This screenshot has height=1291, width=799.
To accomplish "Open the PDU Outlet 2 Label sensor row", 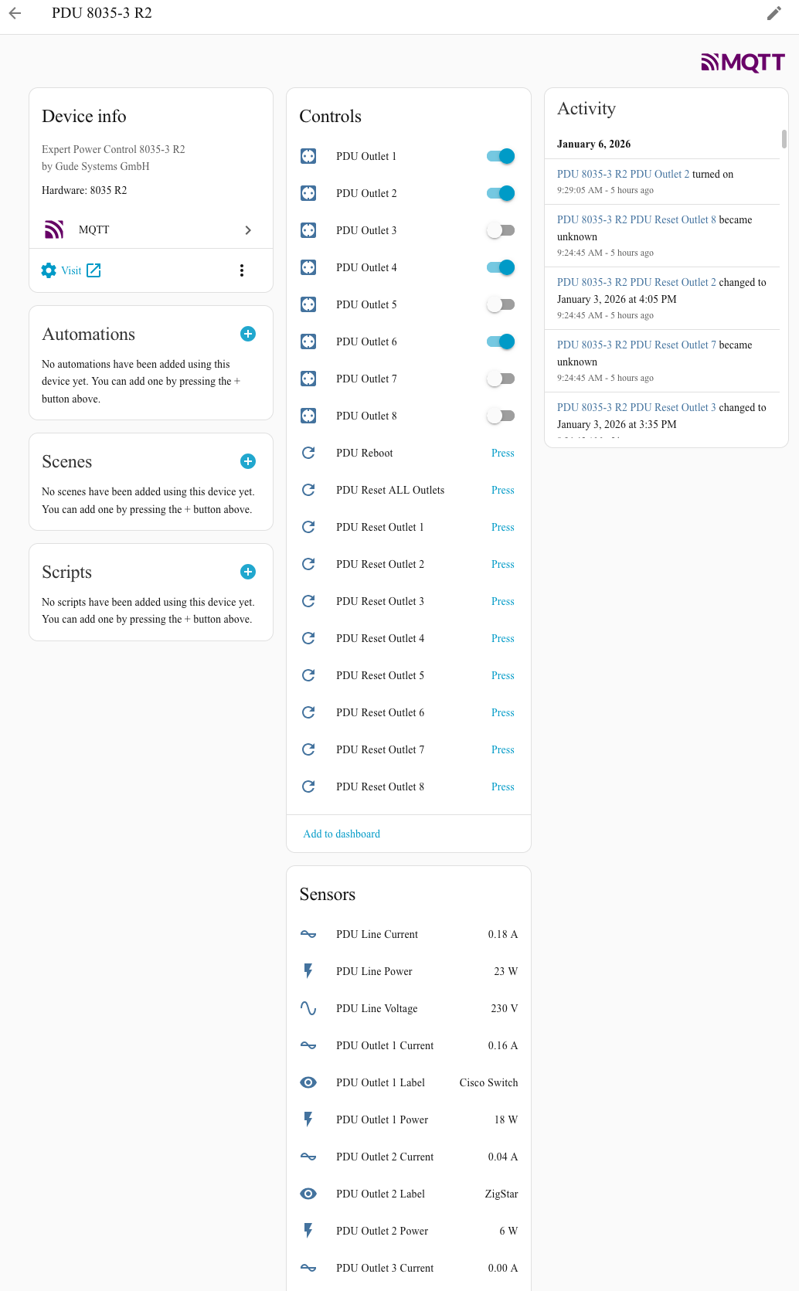I will click(x=408, y=1194).
